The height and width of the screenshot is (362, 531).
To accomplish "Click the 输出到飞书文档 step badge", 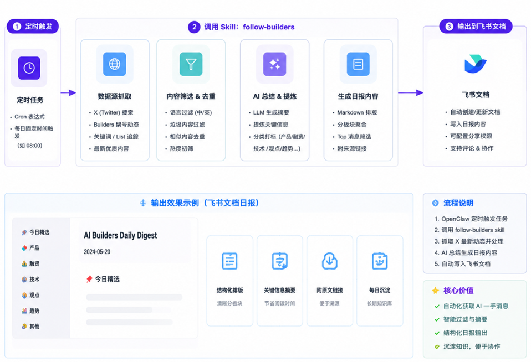I will tap(476, 27).
